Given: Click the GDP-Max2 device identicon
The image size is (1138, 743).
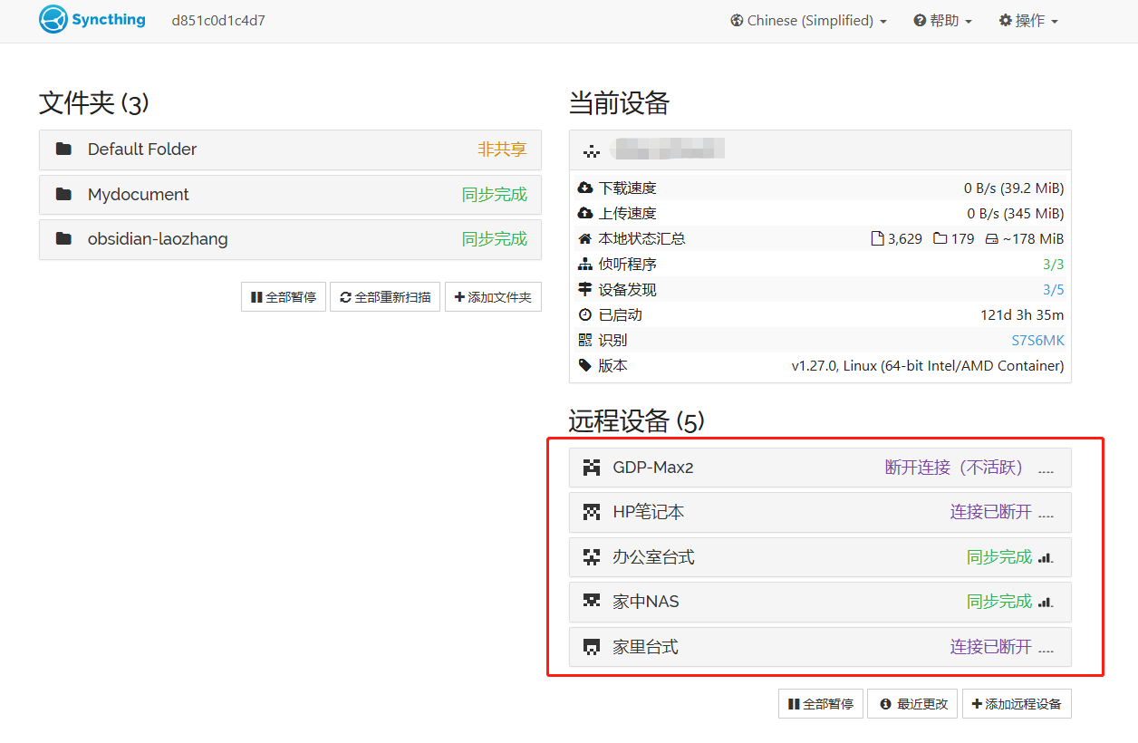Looking at the screenshot, I should [592, 468].
